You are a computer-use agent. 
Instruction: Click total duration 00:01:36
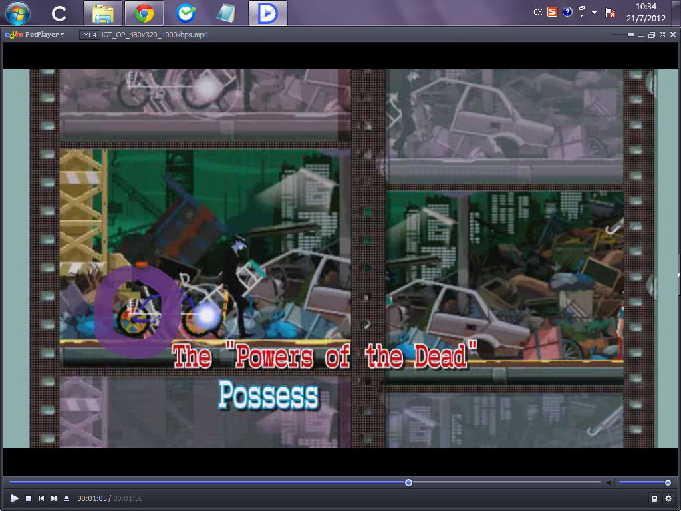point(128,498)
